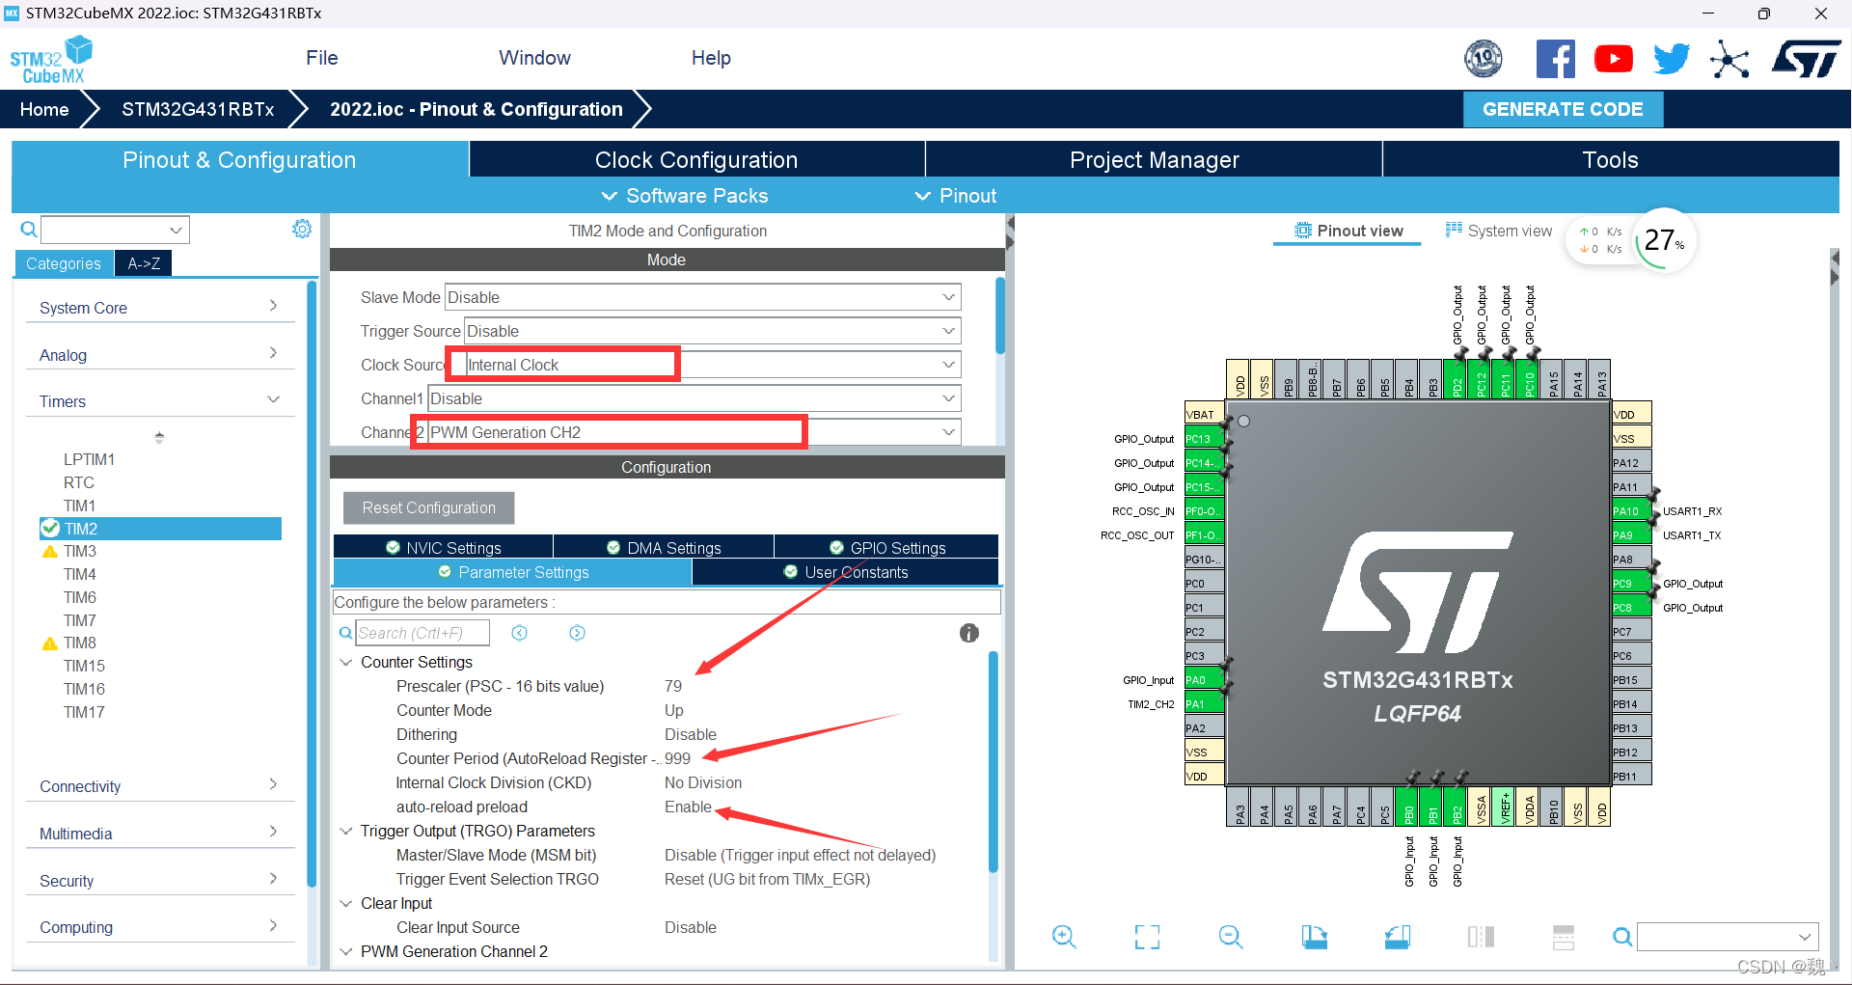Switch to Project Manager tab
The height and width of the screenshot is (985, 1852).
[x=1155, y=160]
